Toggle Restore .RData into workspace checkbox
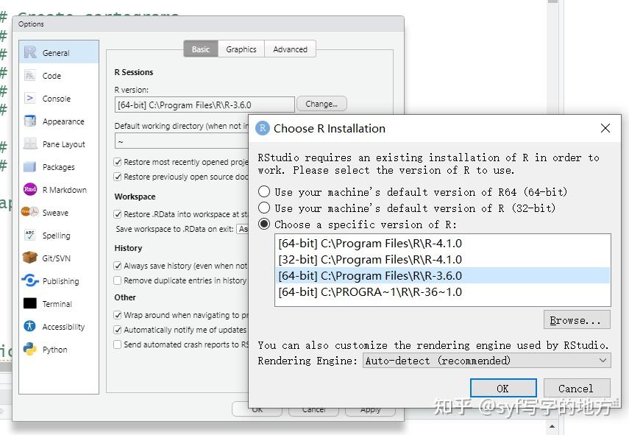 118,214
